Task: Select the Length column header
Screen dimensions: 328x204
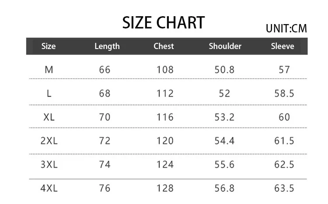Action: click(107, 46)
